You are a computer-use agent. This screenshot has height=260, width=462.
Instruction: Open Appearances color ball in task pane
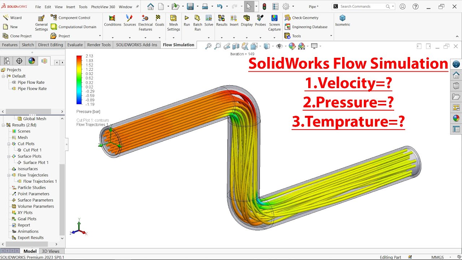click(456, 118)
